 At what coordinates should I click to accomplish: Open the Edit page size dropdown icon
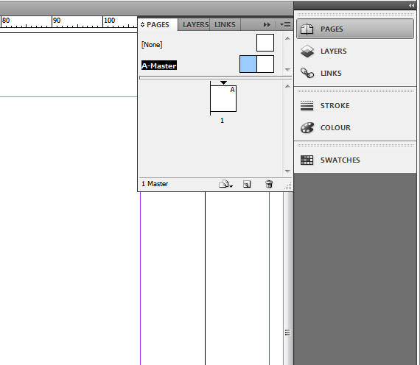(x=225, y=184)
